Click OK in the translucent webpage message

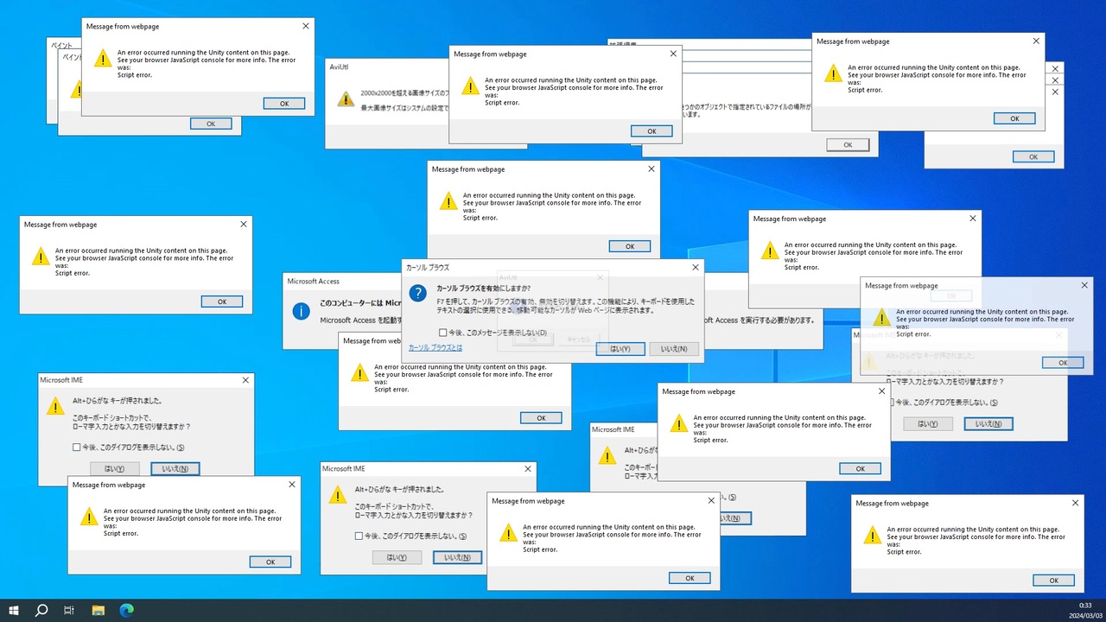point(1063,363)
